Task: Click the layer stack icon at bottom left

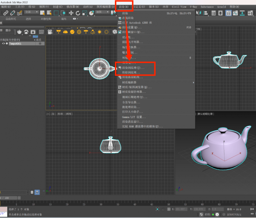Action: point(32,192)
